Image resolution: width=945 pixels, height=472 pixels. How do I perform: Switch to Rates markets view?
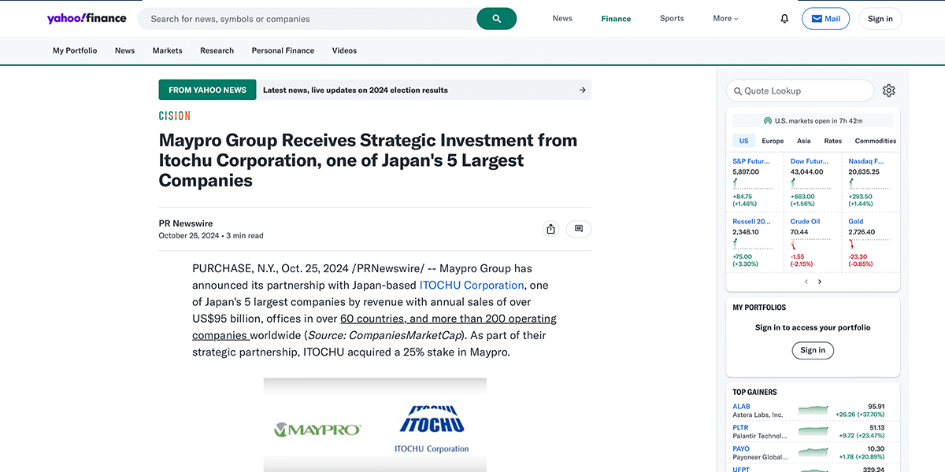(x=832, y=140)
